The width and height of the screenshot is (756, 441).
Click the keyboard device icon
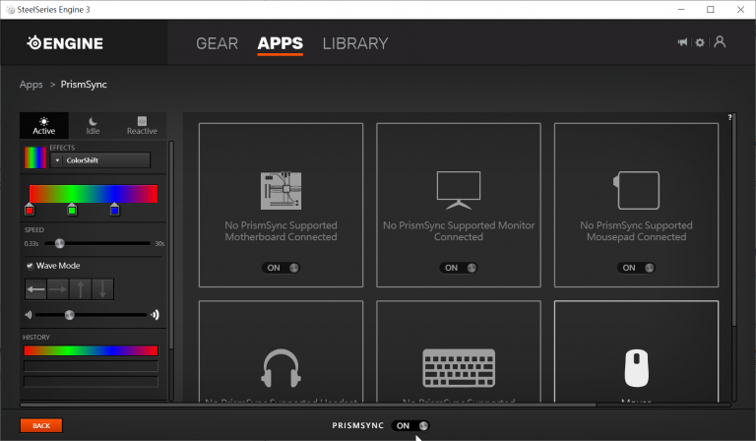pyautogui.click(x=459, y=368)
